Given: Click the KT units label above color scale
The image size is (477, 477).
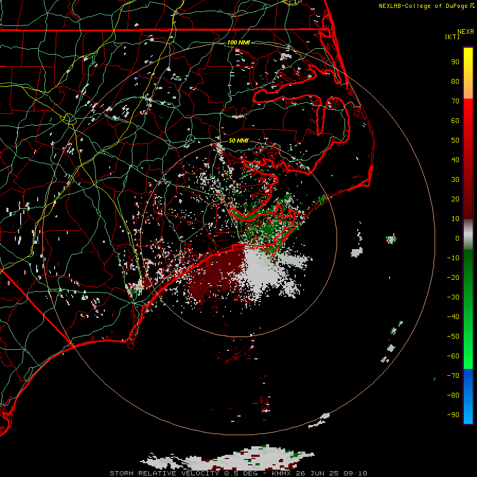Looking at the screenshot, I should click(x=452, y=37).
